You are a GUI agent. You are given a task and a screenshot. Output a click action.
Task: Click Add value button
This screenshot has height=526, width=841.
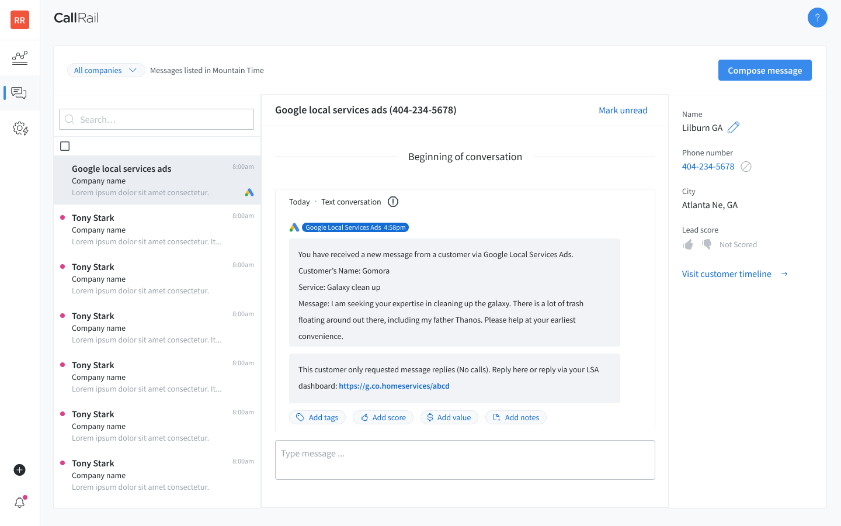pos(449,417)
